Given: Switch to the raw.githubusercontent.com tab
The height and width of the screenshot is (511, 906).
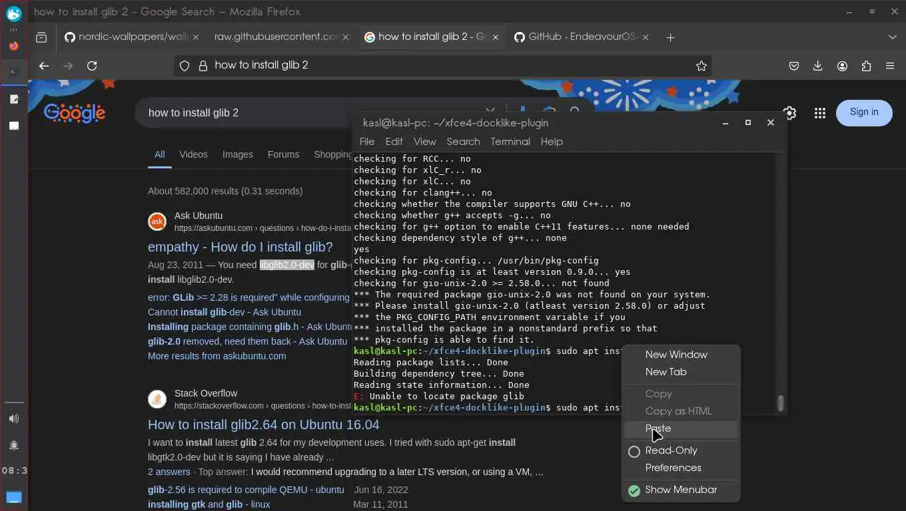Looking at the screenshot, I should [280, 37].
